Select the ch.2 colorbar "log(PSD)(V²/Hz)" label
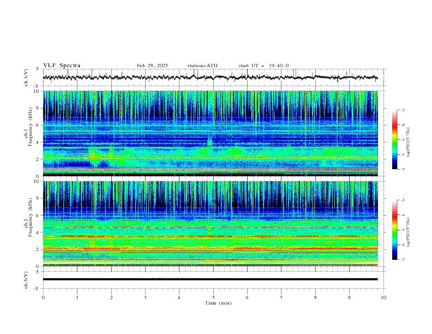Viewport: 432px width, 334px height. [409, 232]
